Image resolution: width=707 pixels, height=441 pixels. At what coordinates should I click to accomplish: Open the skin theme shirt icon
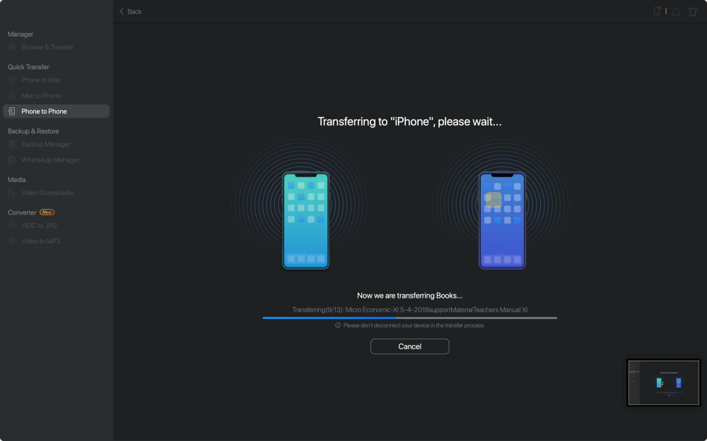[x=693, y=12]
